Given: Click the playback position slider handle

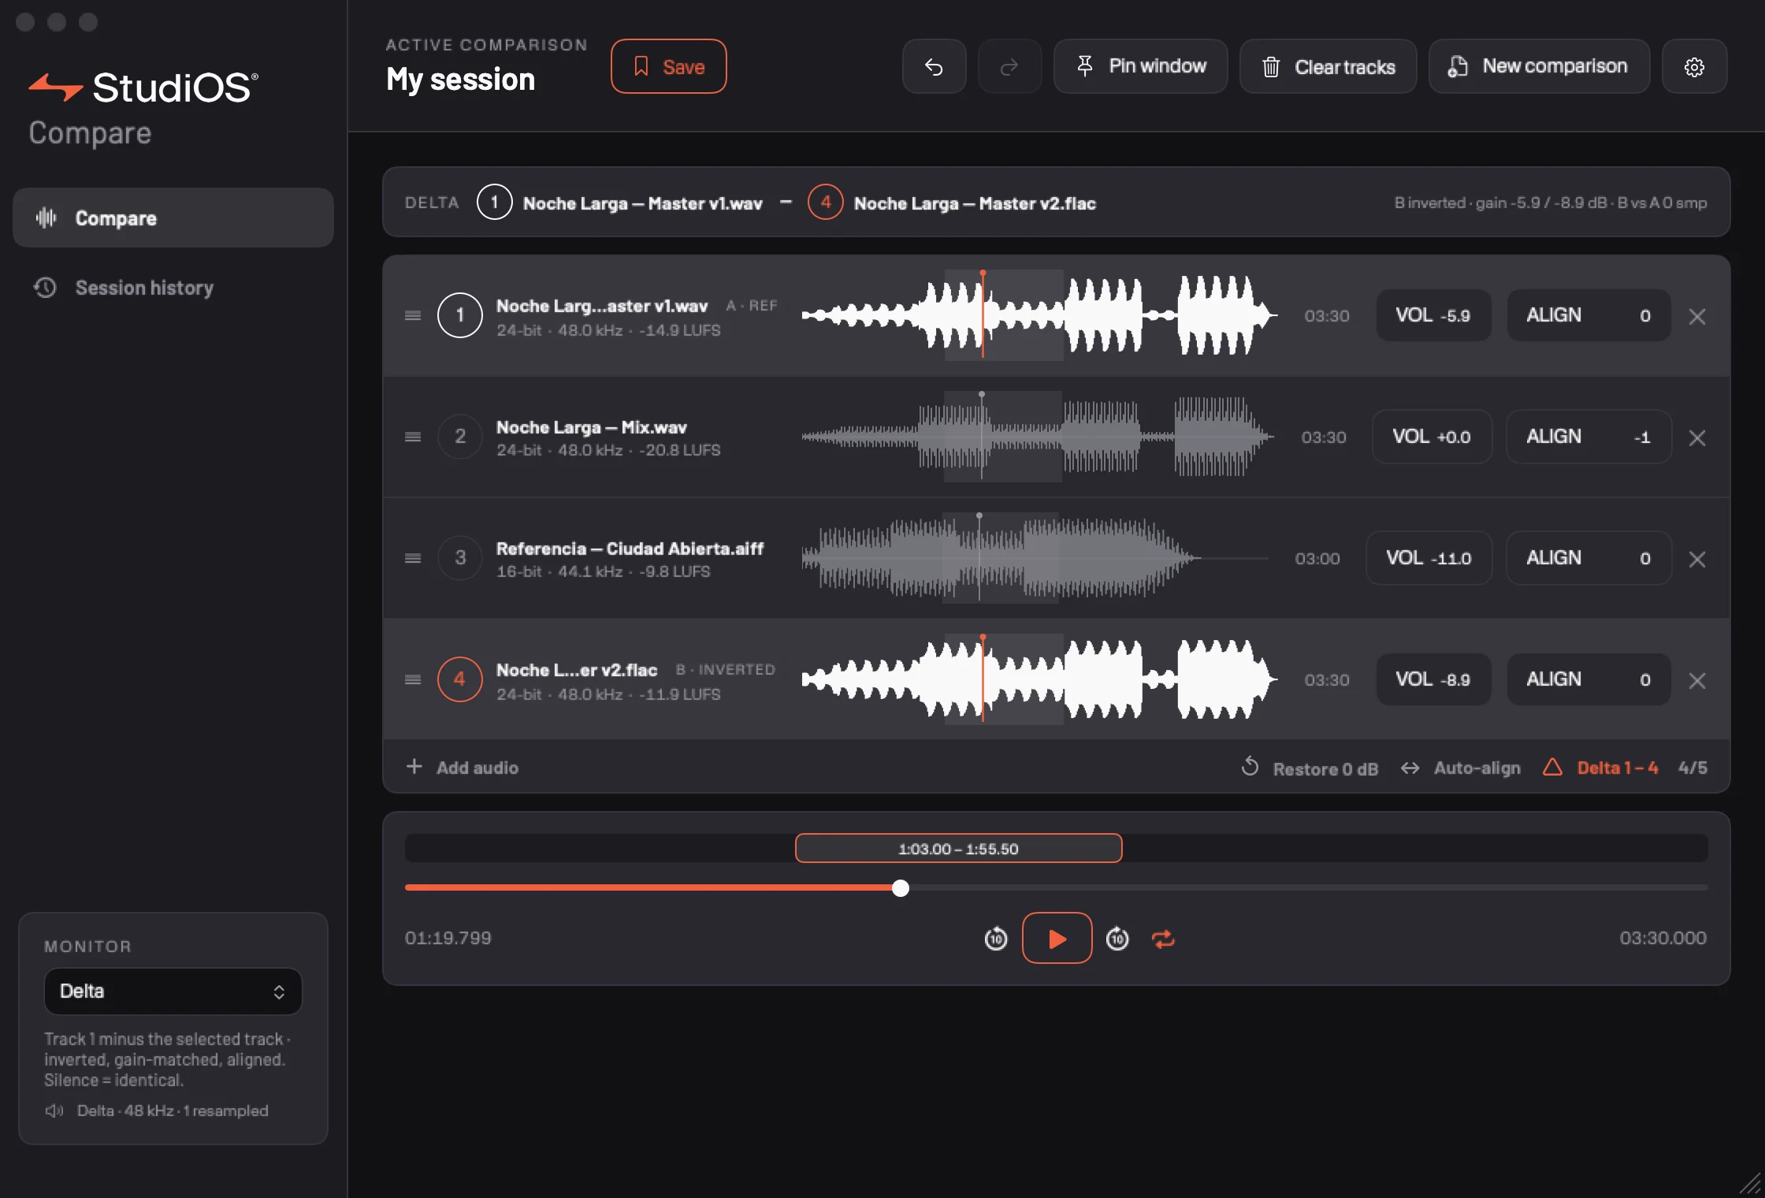Looking at the screenshot, I should pyautogui.click(x=900, y=888).
